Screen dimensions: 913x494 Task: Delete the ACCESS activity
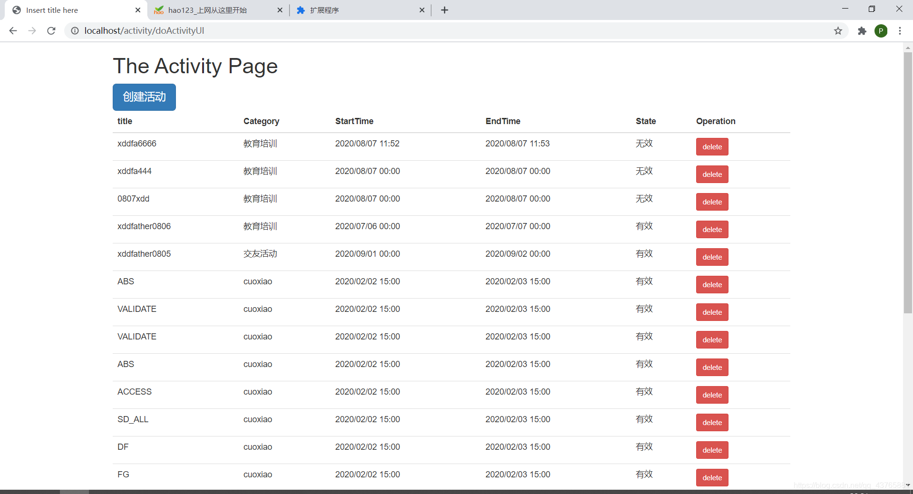coord(712,395)
